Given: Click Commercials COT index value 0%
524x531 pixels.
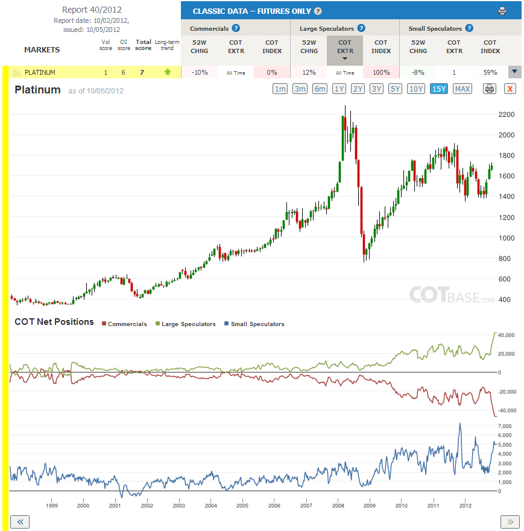Looking at the screenshot, I should 272,72.
